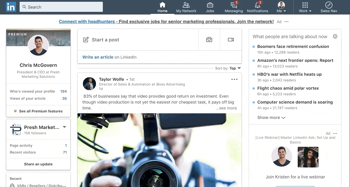Screen dimensions: 350x187
Task: Open the Connect with headhunters ad link
Action: coord(166,22)
